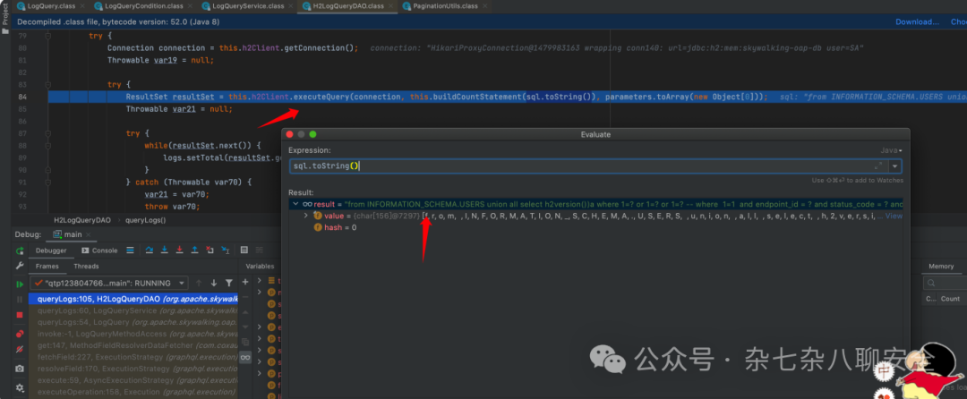Click the Download... sources link
Screen dimensions: 967x399
coord(917,21)
